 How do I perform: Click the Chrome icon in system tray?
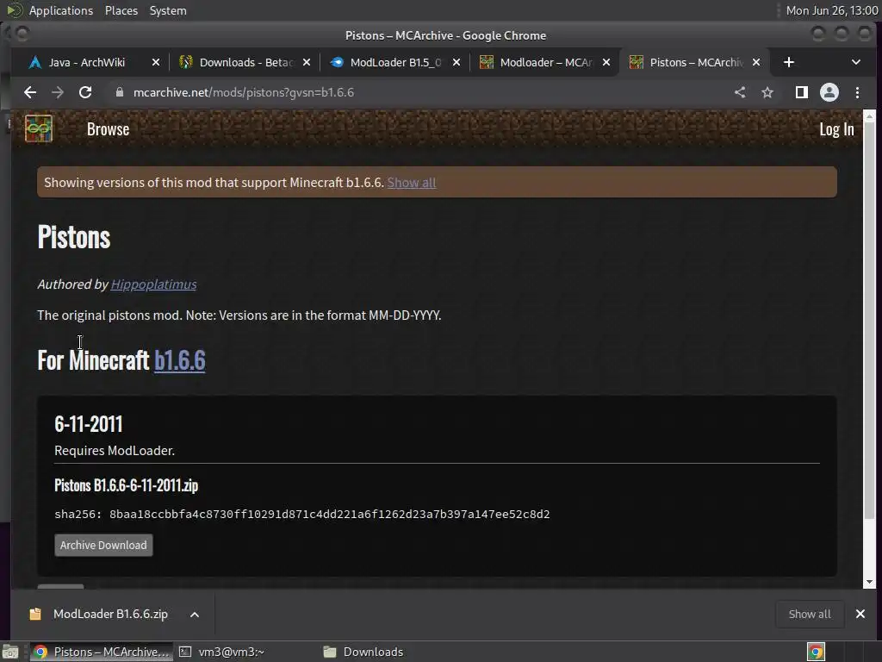pyautogui.click(x=816, y=652)
